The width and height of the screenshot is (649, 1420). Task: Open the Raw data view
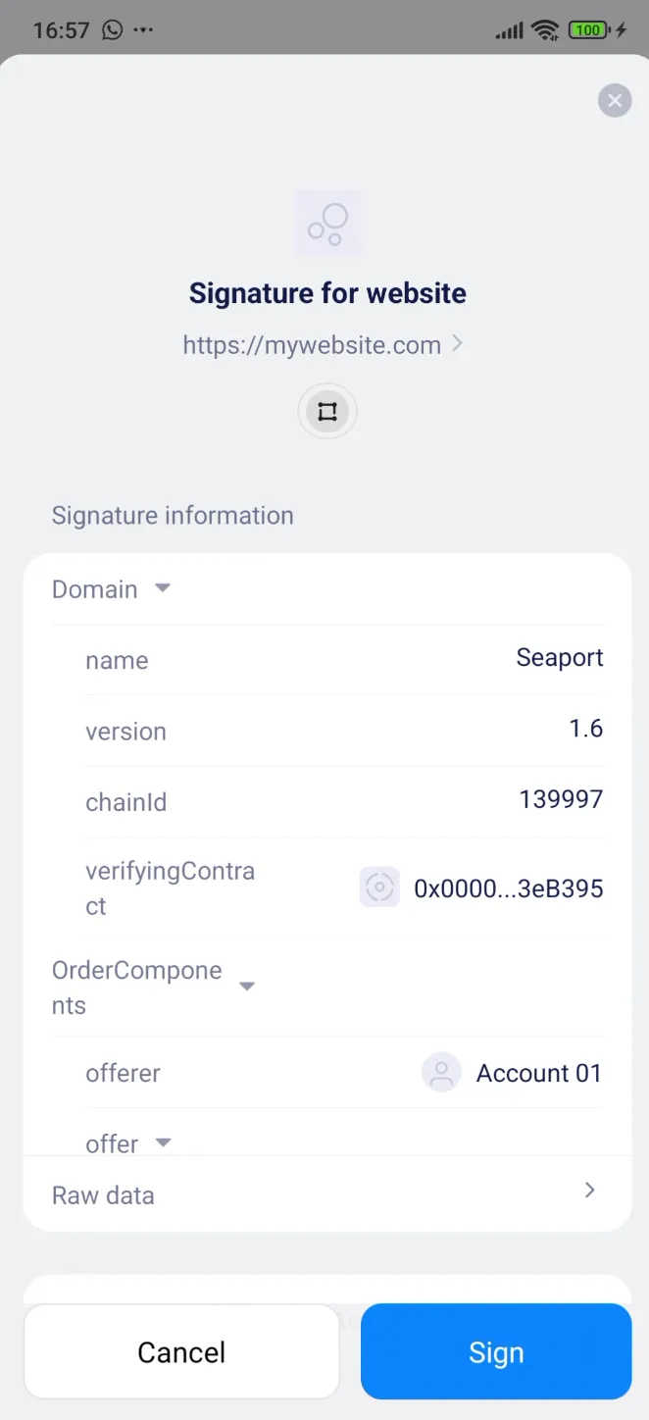coord(326,1193)
